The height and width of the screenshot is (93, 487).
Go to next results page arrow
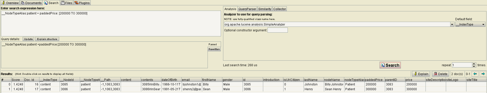483,74
